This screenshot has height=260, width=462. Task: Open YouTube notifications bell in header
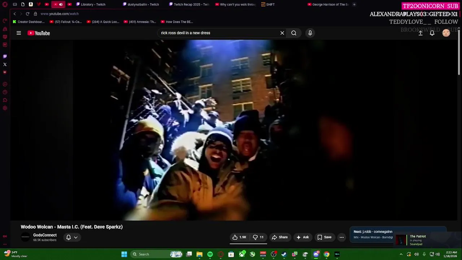(432, 33)
